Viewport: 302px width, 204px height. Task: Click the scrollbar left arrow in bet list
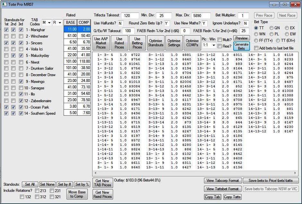click(95, 173)
